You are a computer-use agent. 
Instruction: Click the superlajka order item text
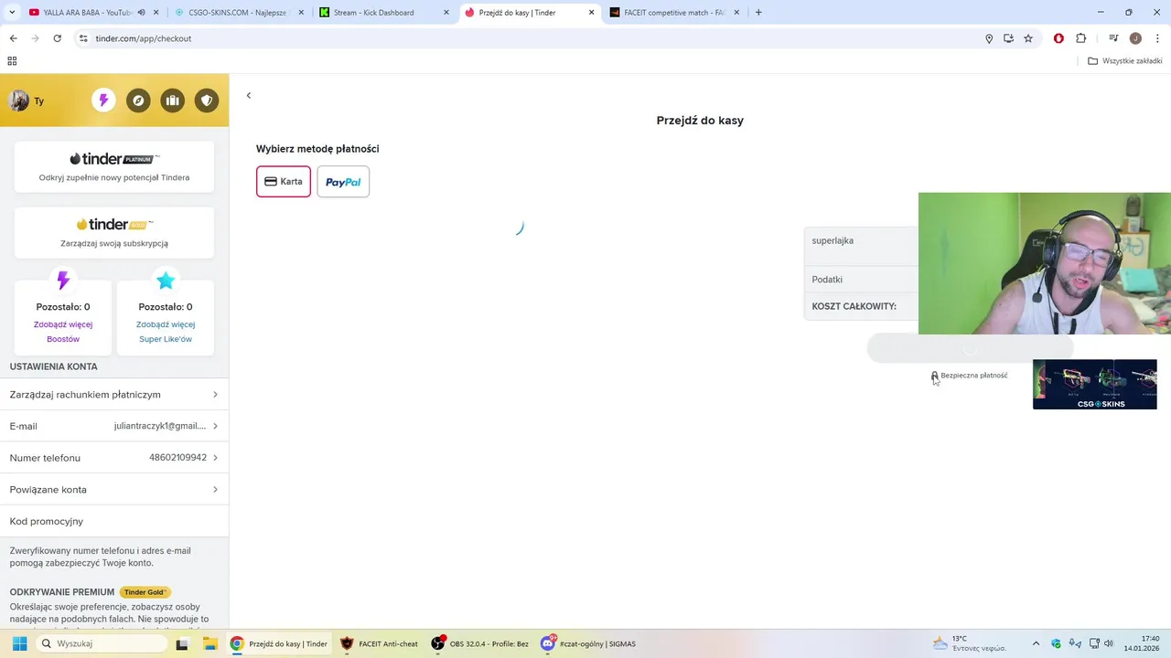point(833,240)
